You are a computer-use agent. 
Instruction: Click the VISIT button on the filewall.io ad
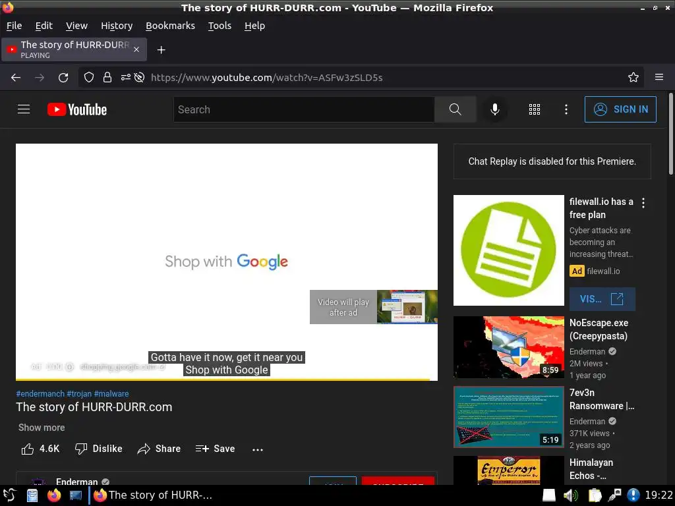602,299
